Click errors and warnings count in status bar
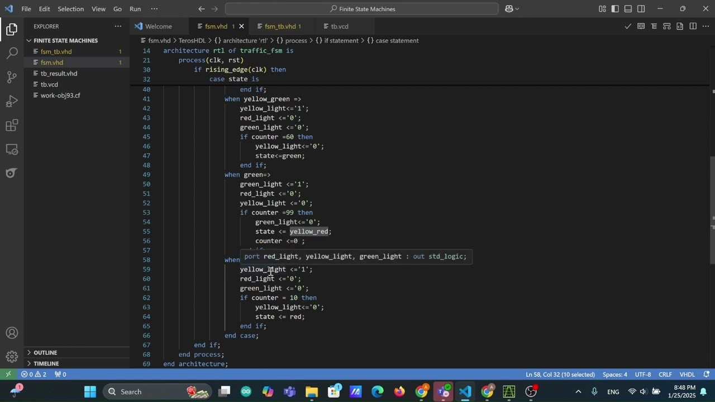This screenshot has width=715, height=402. tap(34, 374)
